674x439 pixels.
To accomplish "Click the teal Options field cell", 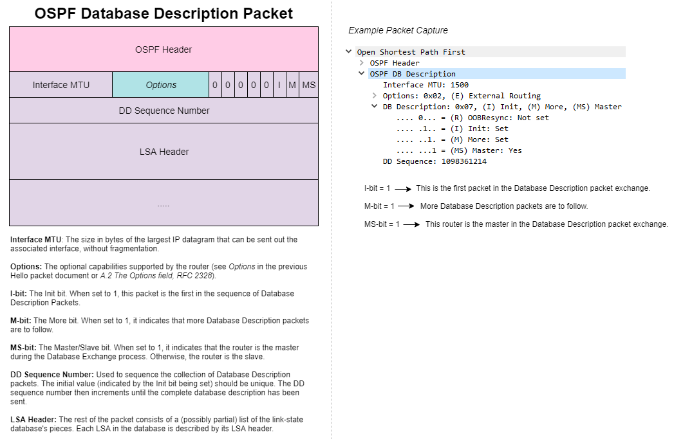I will pos(160,84).
